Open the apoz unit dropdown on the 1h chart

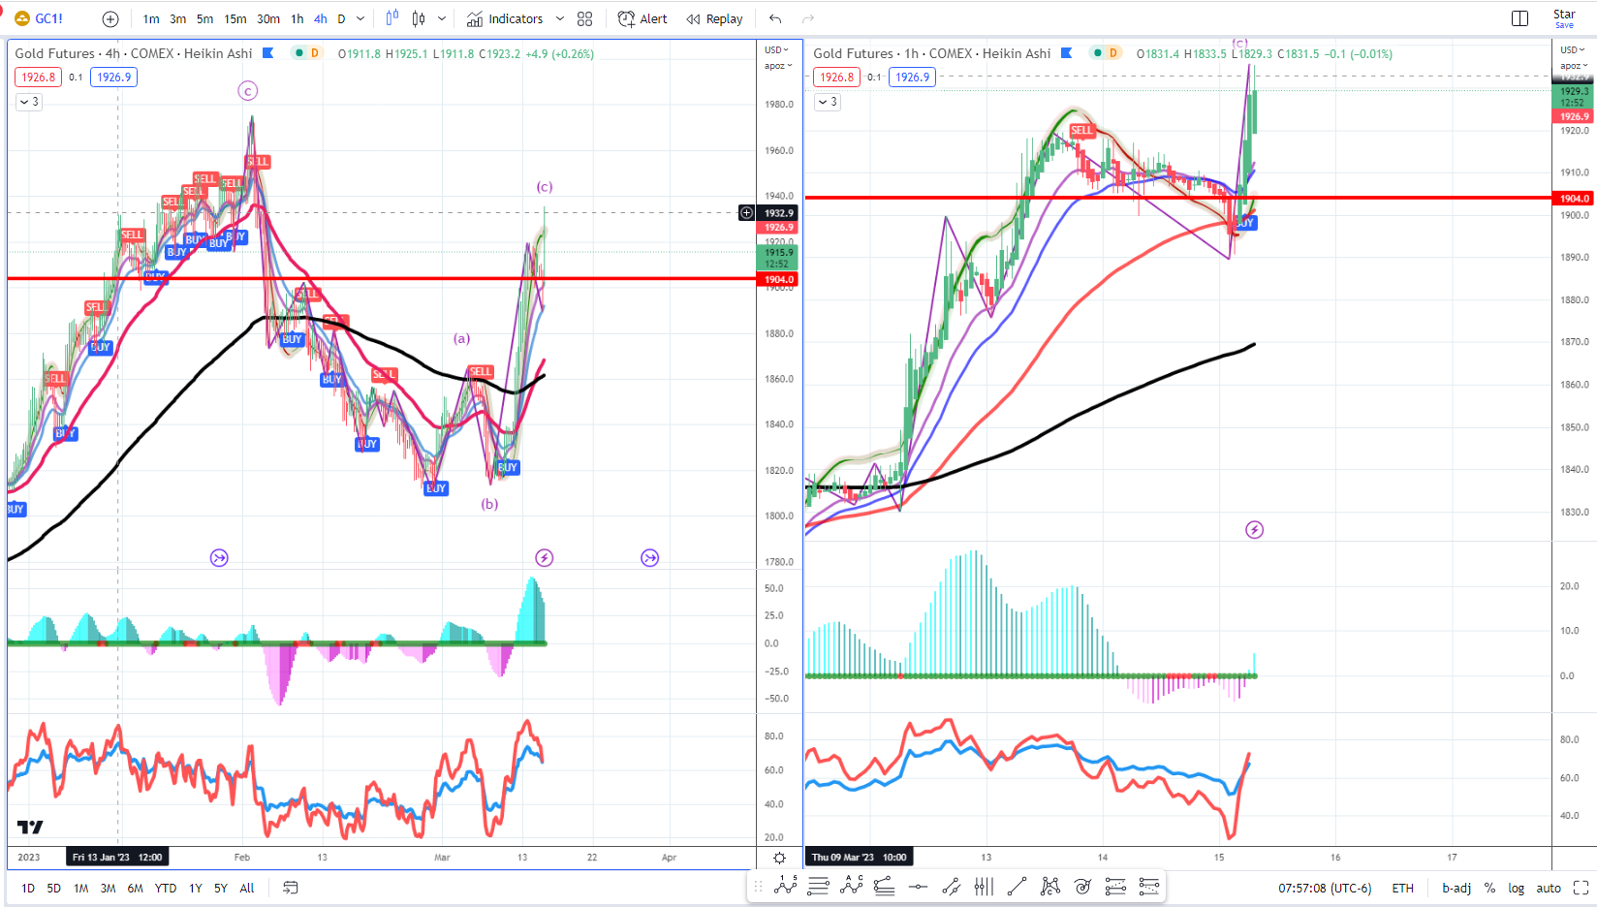[x=1574, y=66]
